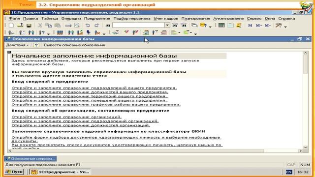Open the Подбор персонала menu
This screenshot has width=315, height=177.
point(132,19)
